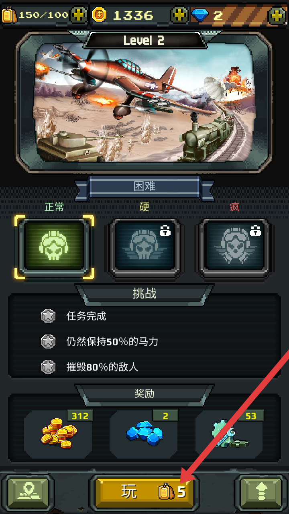Viewport: 289px width, 514px height.
Task: Tap the 困难 difficulty header banner
Action: point(144,186)
